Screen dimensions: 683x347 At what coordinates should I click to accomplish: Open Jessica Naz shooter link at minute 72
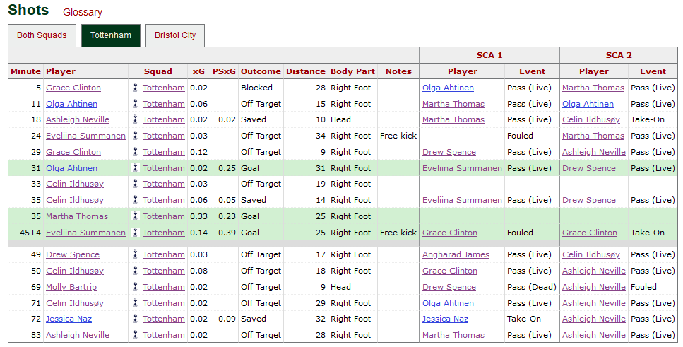click(x=69, y=319)
